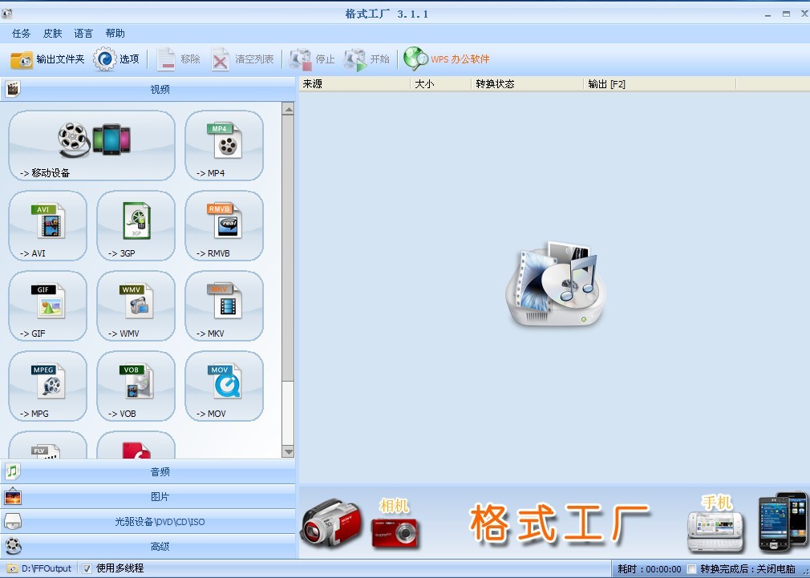This screenshot has height=578, width=810.
Task: Click the red camcorder image in banner
Action: (x=331, y=523)
